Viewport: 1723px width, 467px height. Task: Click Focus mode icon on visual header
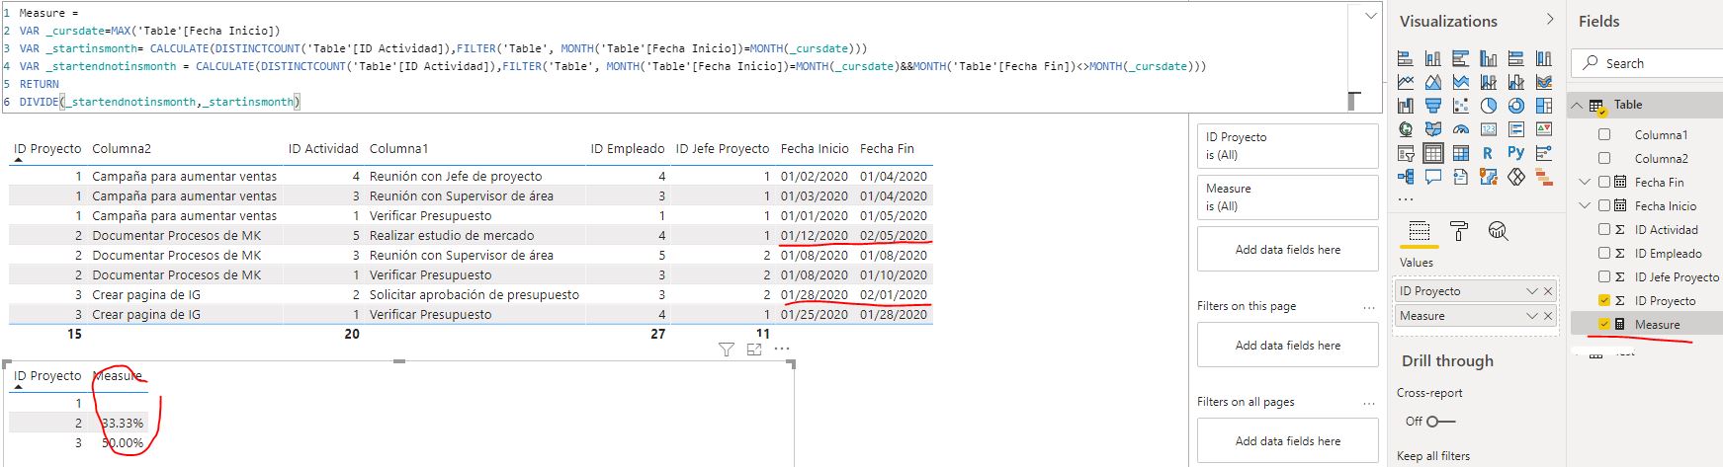(x=754, y=350)
